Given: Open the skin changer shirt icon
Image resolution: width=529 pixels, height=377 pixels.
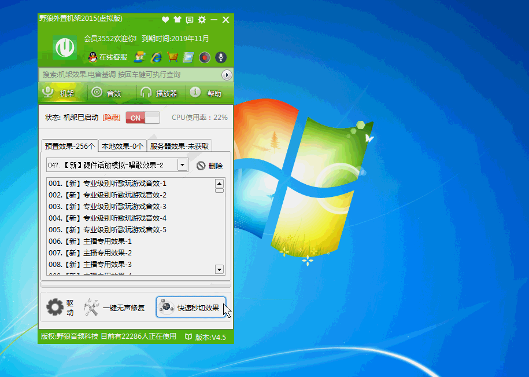Looking at the screenshot, I should click(177, 20).
